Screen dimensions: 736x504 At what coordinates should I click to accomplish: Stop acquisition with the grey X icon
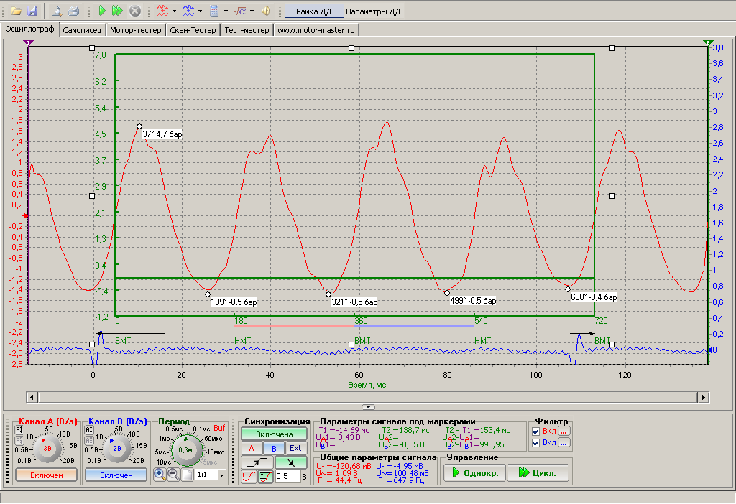134,11
